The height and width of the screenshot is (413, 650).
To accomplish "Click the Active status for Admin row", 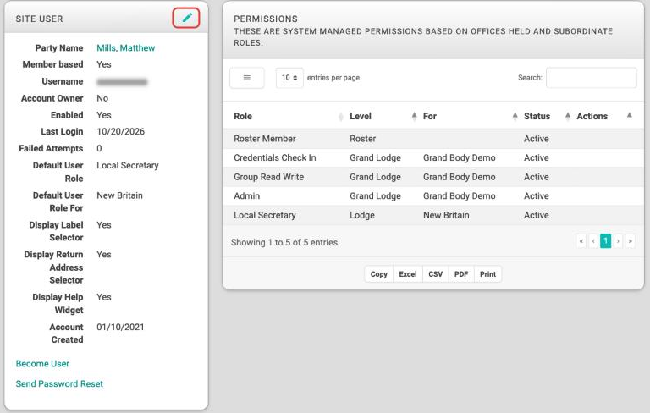I will (537, 196).
